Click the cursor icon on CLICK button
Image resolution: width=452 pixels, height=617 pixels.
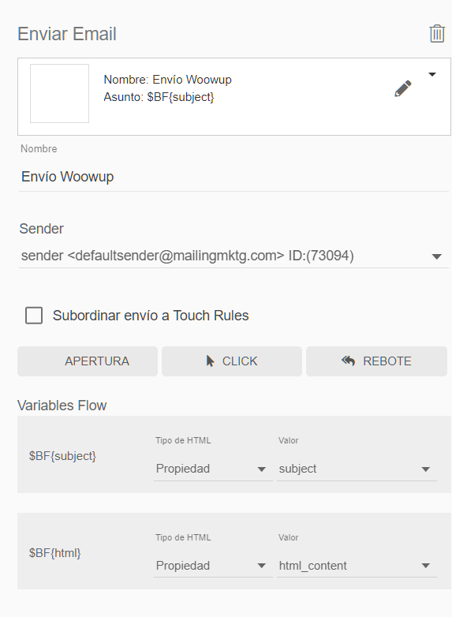(x=210, y=361)
